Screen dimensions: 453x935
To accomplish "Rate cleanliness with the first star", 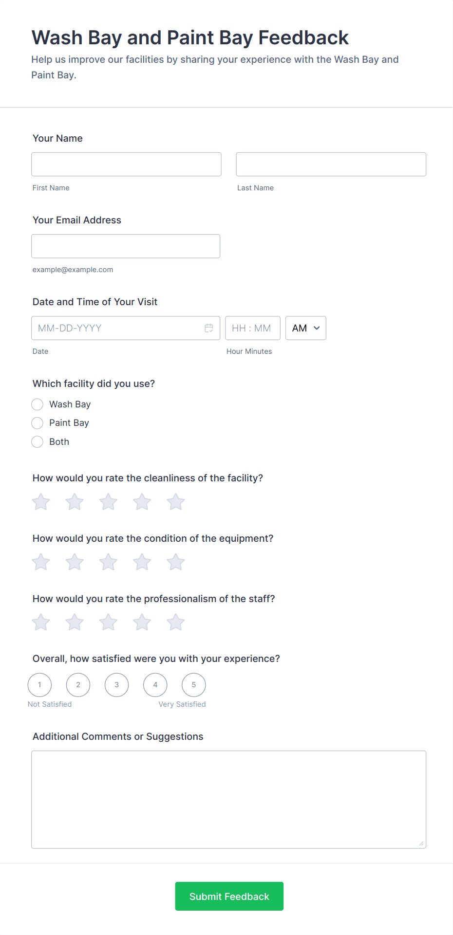I will click(41, 502).
